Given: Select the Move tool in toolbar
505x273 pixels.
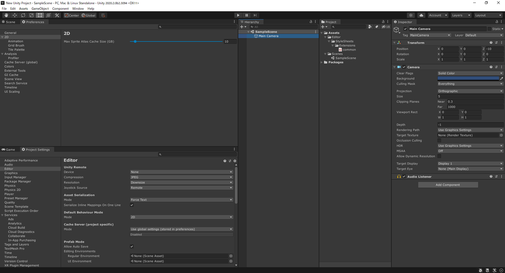Looking at the screenshot, I should click(x=15, y=15).
